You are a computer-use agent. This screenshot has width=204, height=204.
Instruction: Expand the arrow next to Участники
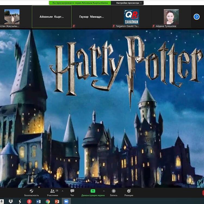coord(63,191)
